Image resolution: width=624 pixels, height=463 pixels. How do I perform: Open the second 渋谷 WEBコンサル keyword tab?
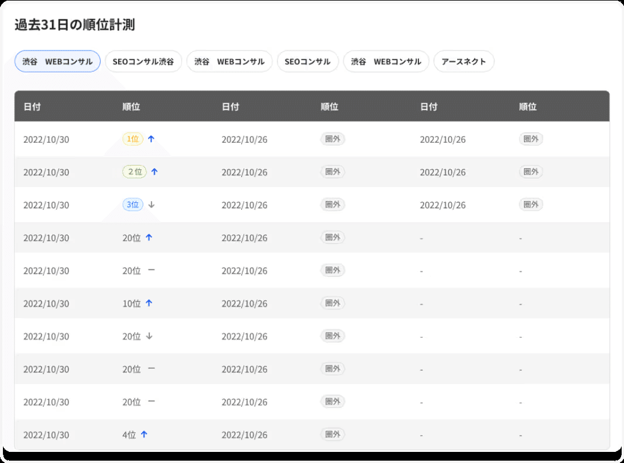[229, 61]
